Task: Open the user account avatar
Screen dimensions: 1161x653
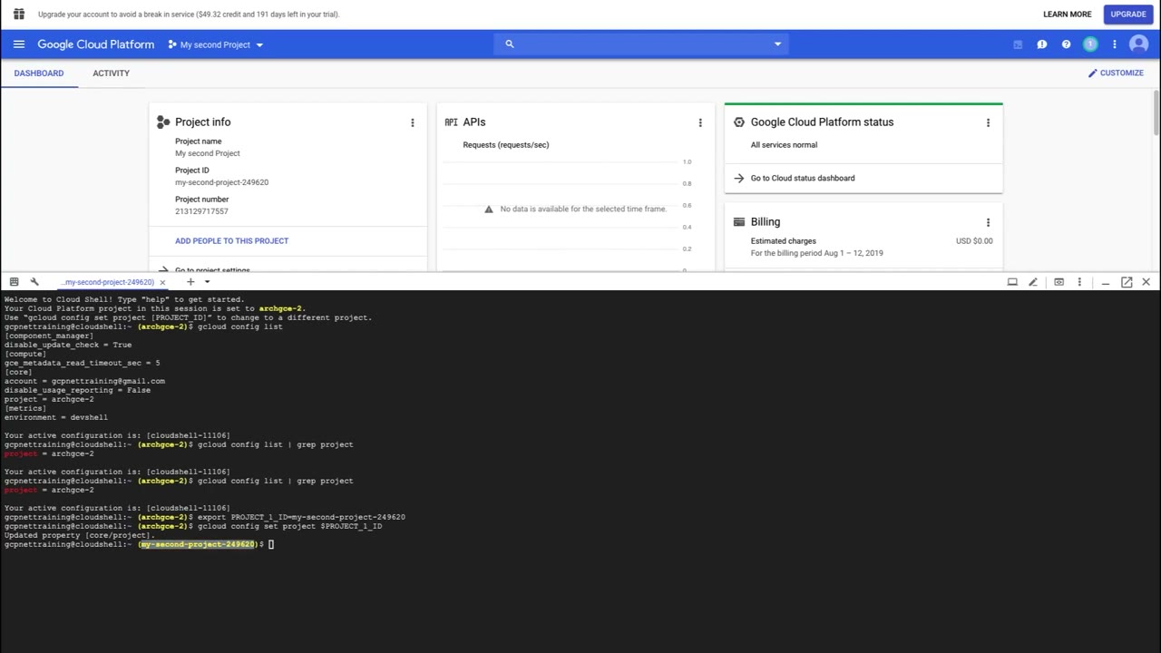Action: tap(1139, 44)
